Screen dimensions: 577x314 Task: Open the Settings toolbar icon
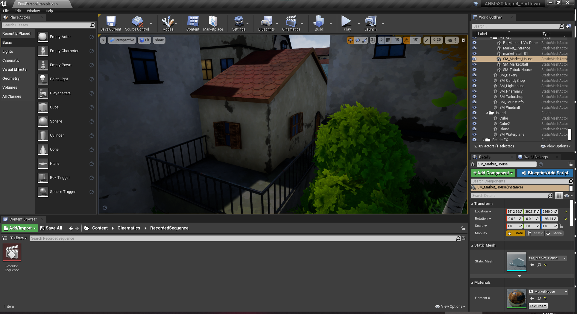[239, 23]
